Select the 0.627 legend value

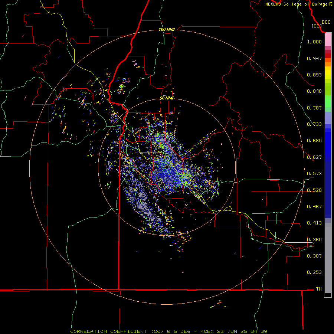pos(314,157)
